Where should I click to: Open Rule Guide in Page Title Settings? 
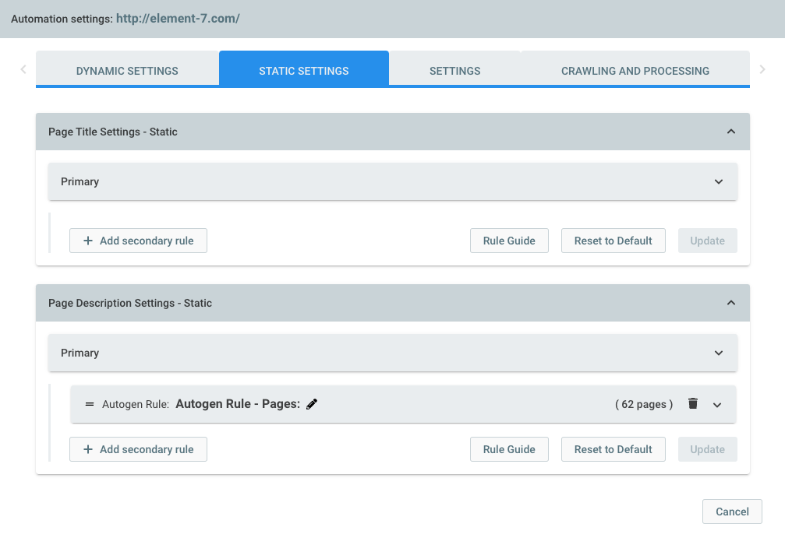509,241
